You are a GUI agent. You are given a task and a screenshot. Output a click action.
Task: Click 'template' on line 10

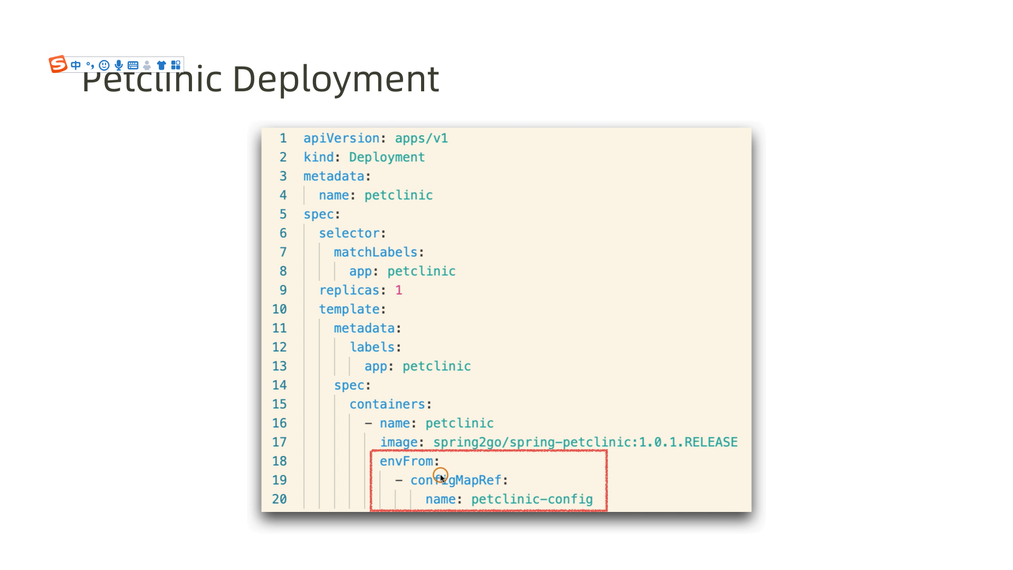(349, 309)
